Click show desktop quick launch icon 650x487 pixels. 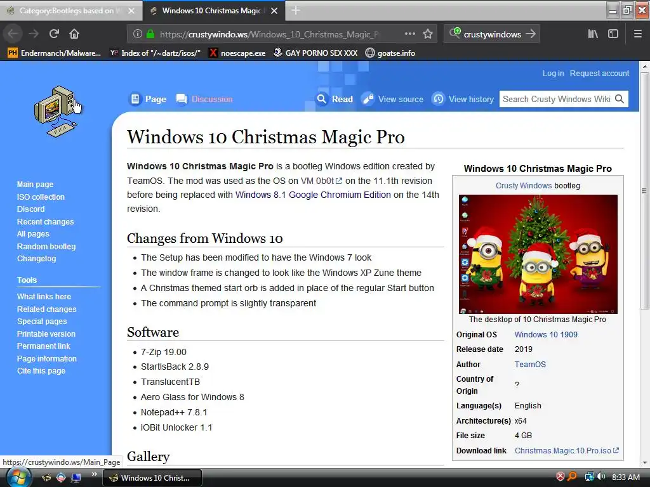[x=76, y=477]
